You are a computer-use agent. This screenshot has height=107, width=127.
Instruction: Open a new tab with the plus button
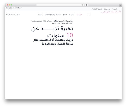click(x=120, y=6)
